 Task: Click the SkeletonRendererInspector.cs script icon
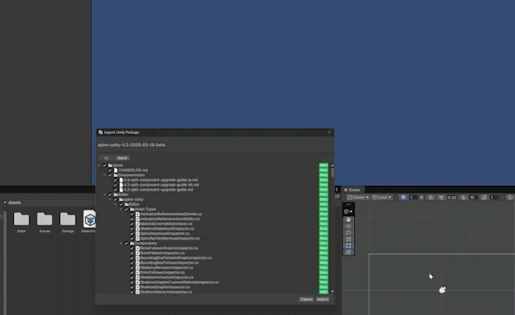pyautogui.click(x=137, y=267)
